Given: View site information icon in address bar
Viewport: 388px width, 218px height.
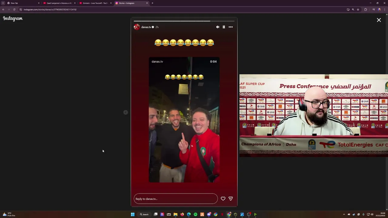Looking at the screenshot, I should [21, 9].
